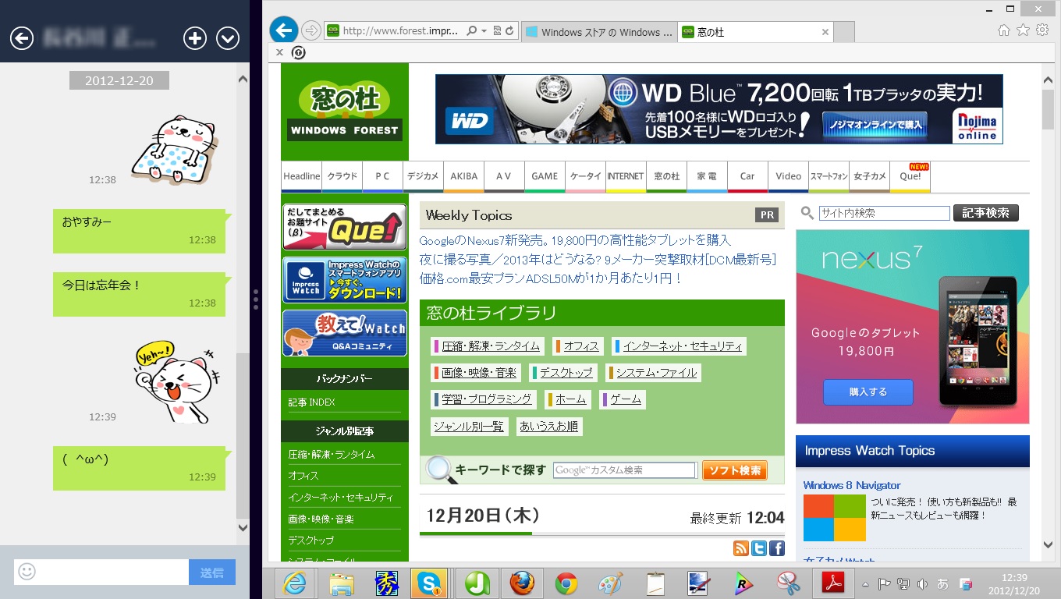Launch Firefox from the taskbar
Viewport: 1061px width, 599px height.
point(521,583)
